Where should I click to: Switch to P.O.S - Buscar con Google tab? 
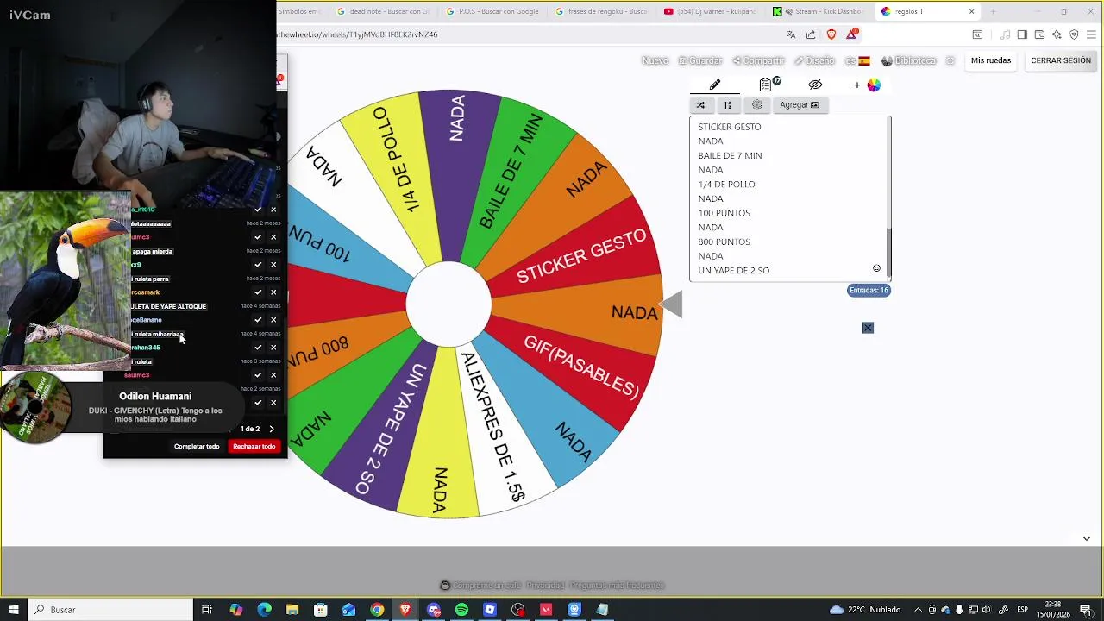coord(492,11)
